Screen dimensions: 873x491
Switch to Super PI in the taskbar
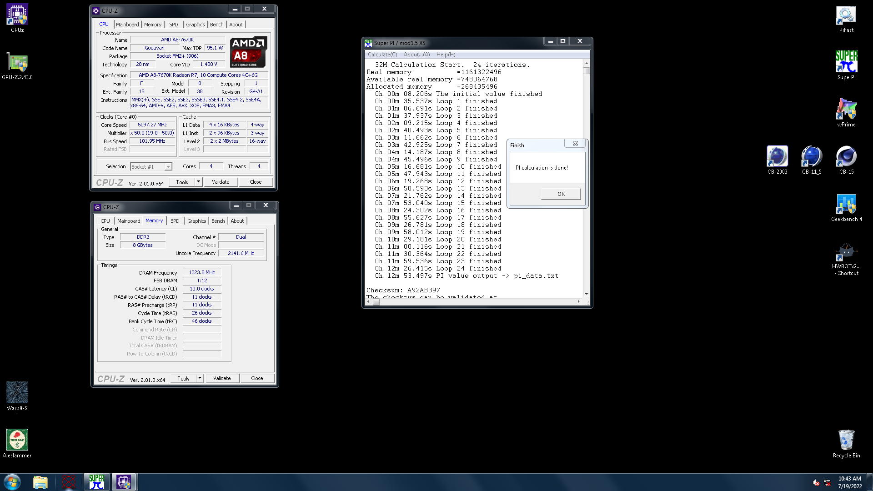pos(96,482)
